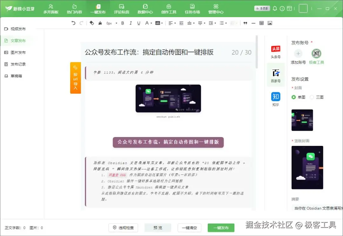Click the underline icon

138,23
